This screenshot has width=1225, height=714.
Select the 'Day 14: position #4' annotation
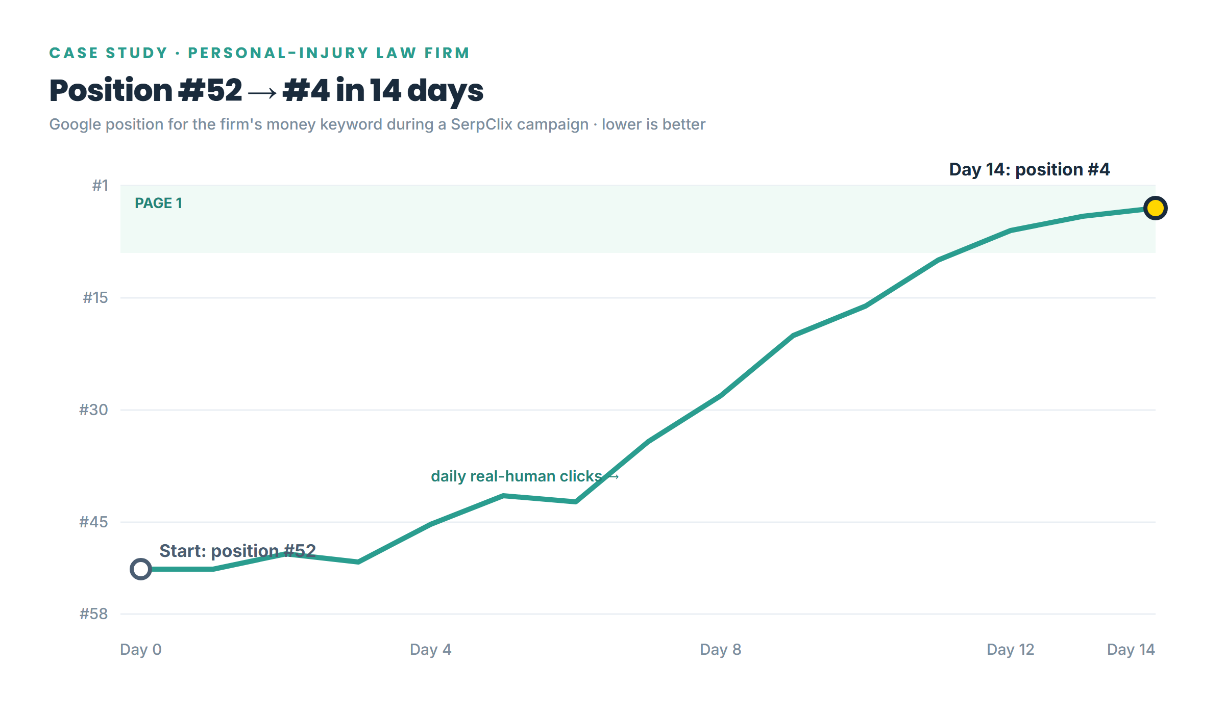coord(1029,169)
